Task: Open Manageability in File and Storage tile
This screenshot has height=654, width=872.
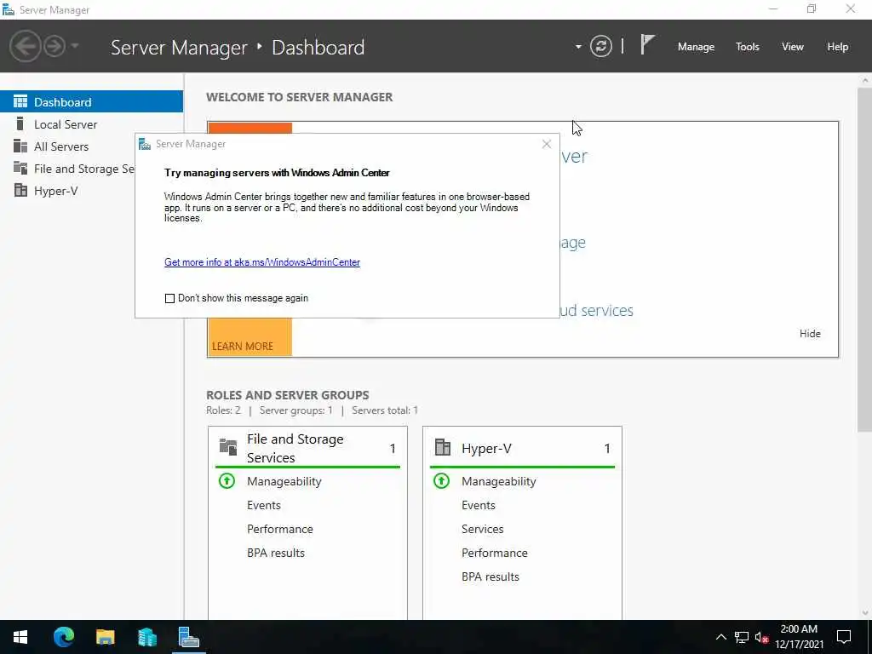Action: (284, 482)
